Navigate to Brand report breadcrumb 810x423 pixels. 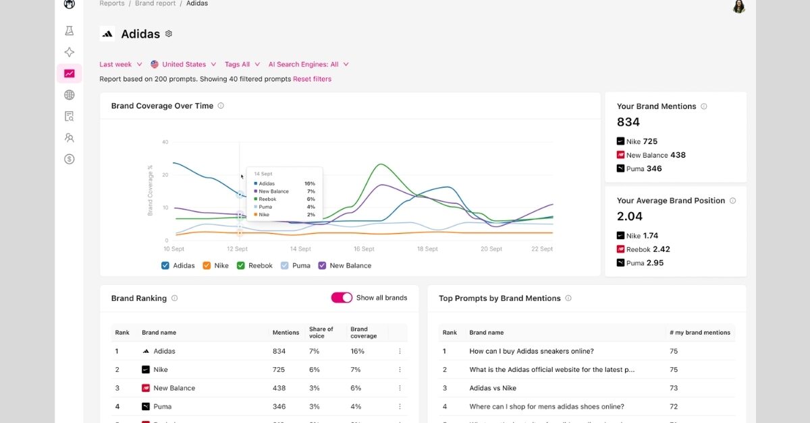pyautogui.click(x=155, y=3)
